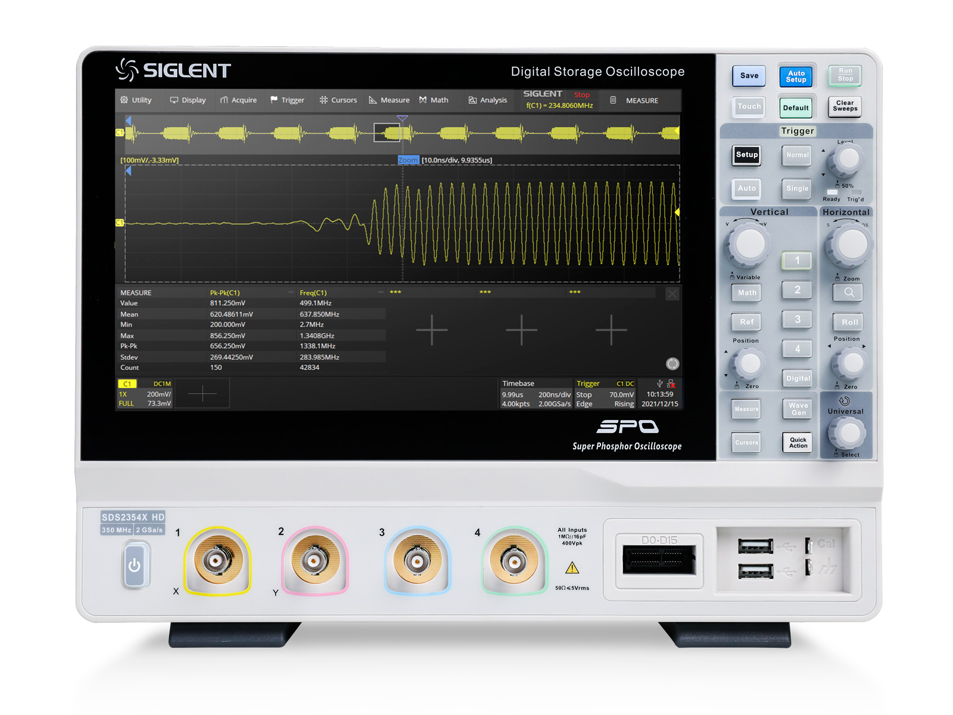The width and height of the screenshot is (953, 715).
Task: Close the measurement panel with X
Action: pos(672,294)
